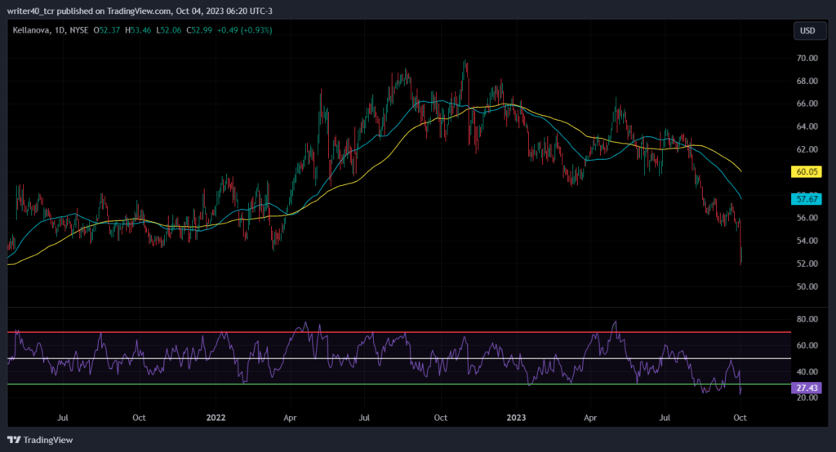
Task: Click the white RSI midline at 50
Action: [398, 358]
